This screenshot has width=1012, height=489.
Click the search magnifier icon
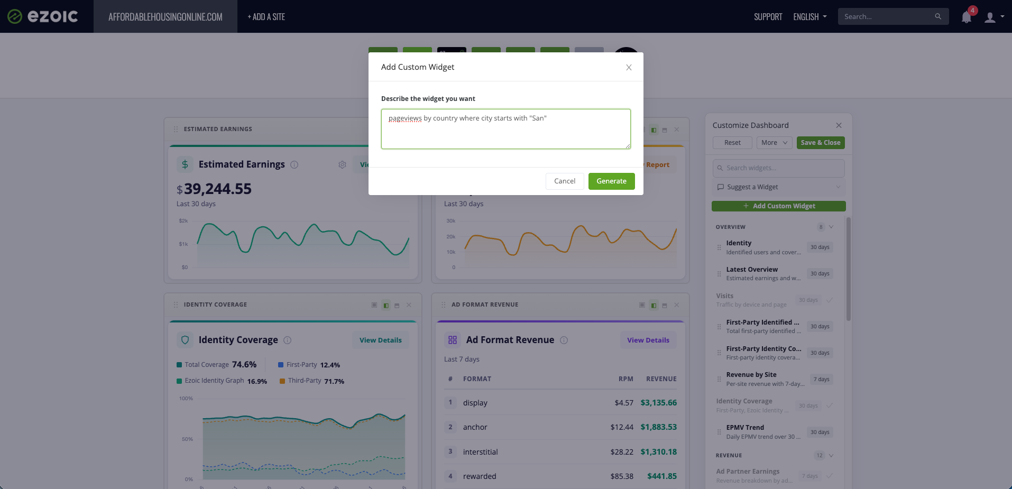coord(938,16)
